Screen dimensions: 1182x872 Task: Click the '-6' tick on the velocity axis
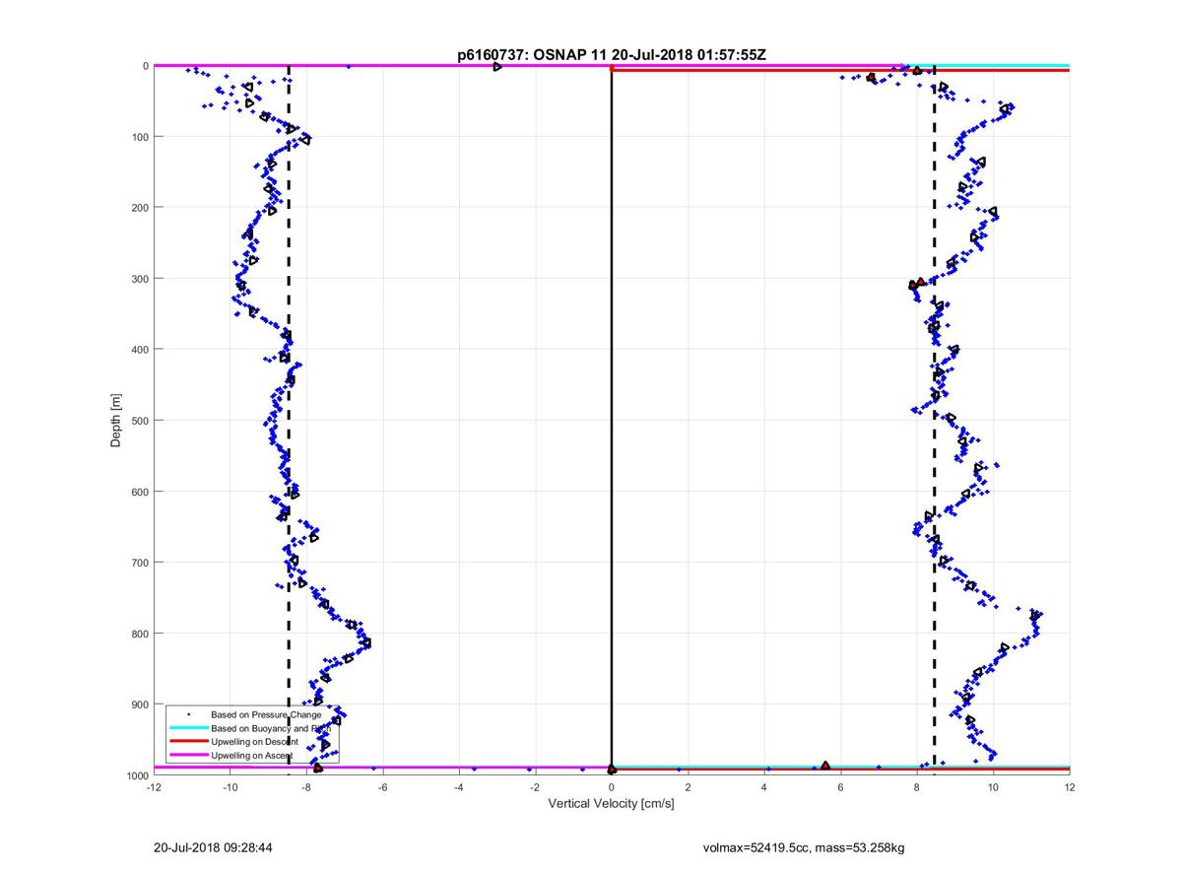[x=382, y=787]
